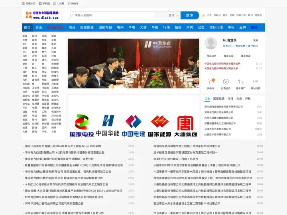Open the 首页 home menu item
287x215 pixels.
tap(27, 27)
